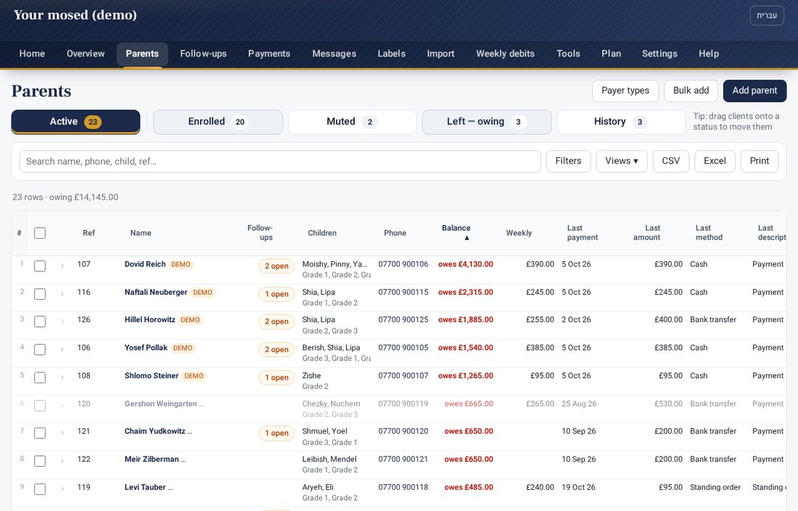
Task: Open Bulk add
Action: (x=691, y=91)
